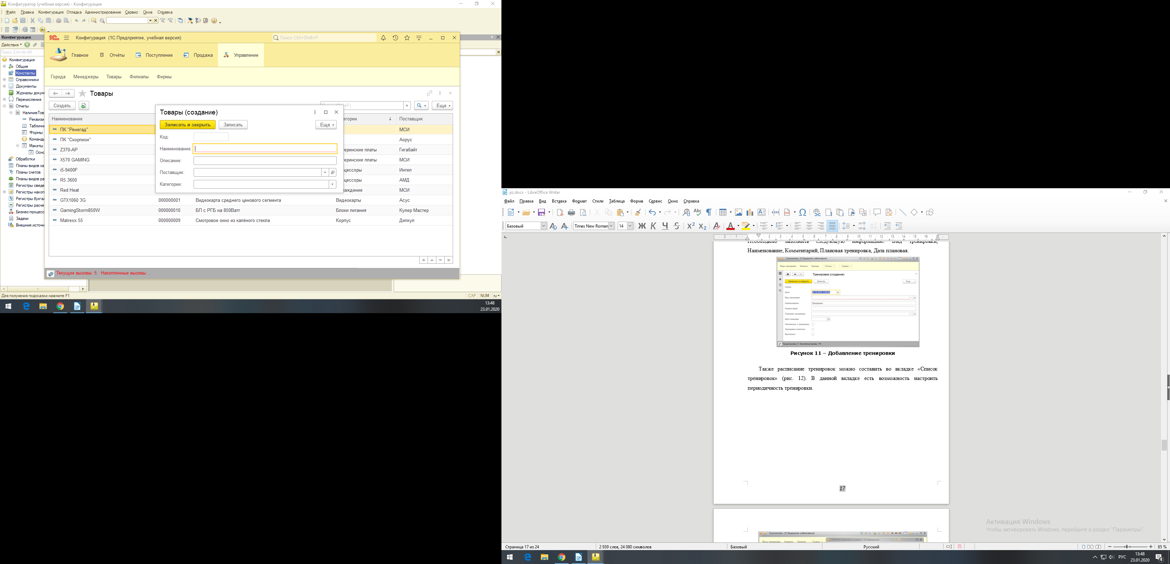
Task: Open Менеджеры link in Управление section
Action: pyautogui.click(x=86, y=77)
